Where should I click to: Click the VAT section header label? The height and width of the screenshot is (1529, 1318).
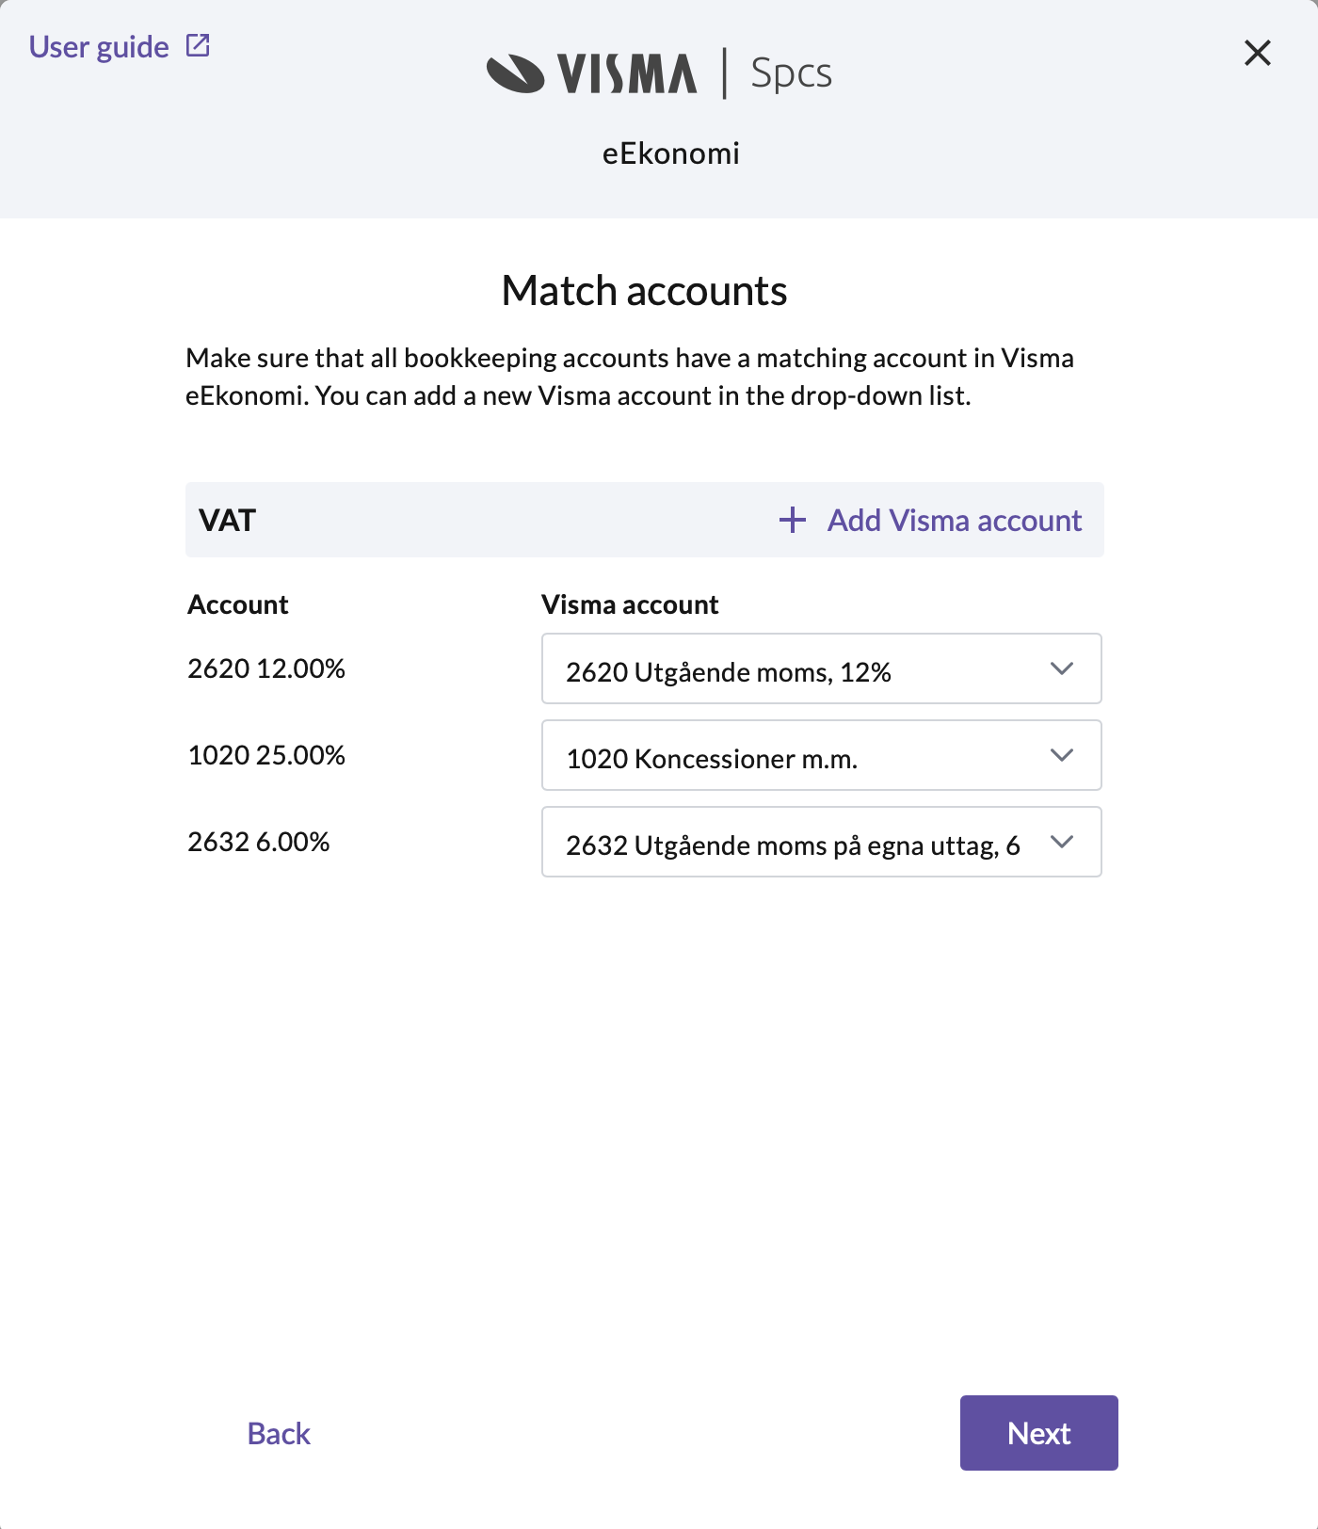pos(228,521)
